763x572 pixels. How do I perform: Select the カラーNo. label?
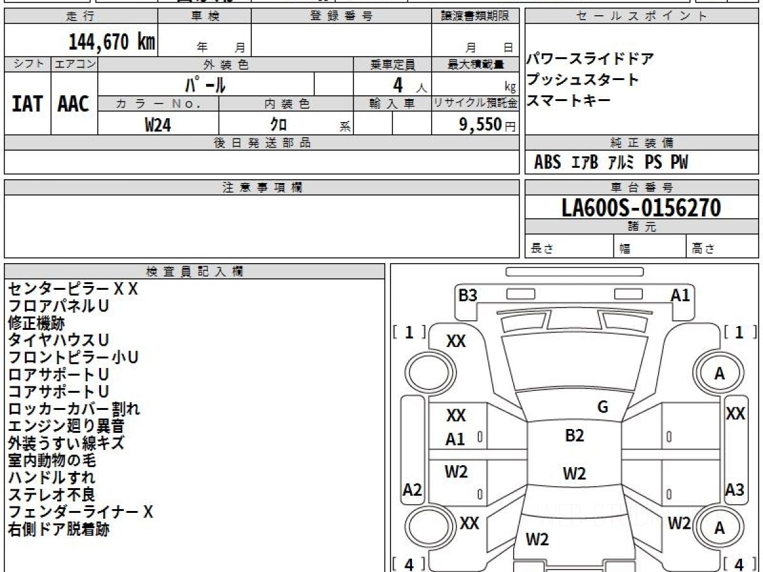158,104
